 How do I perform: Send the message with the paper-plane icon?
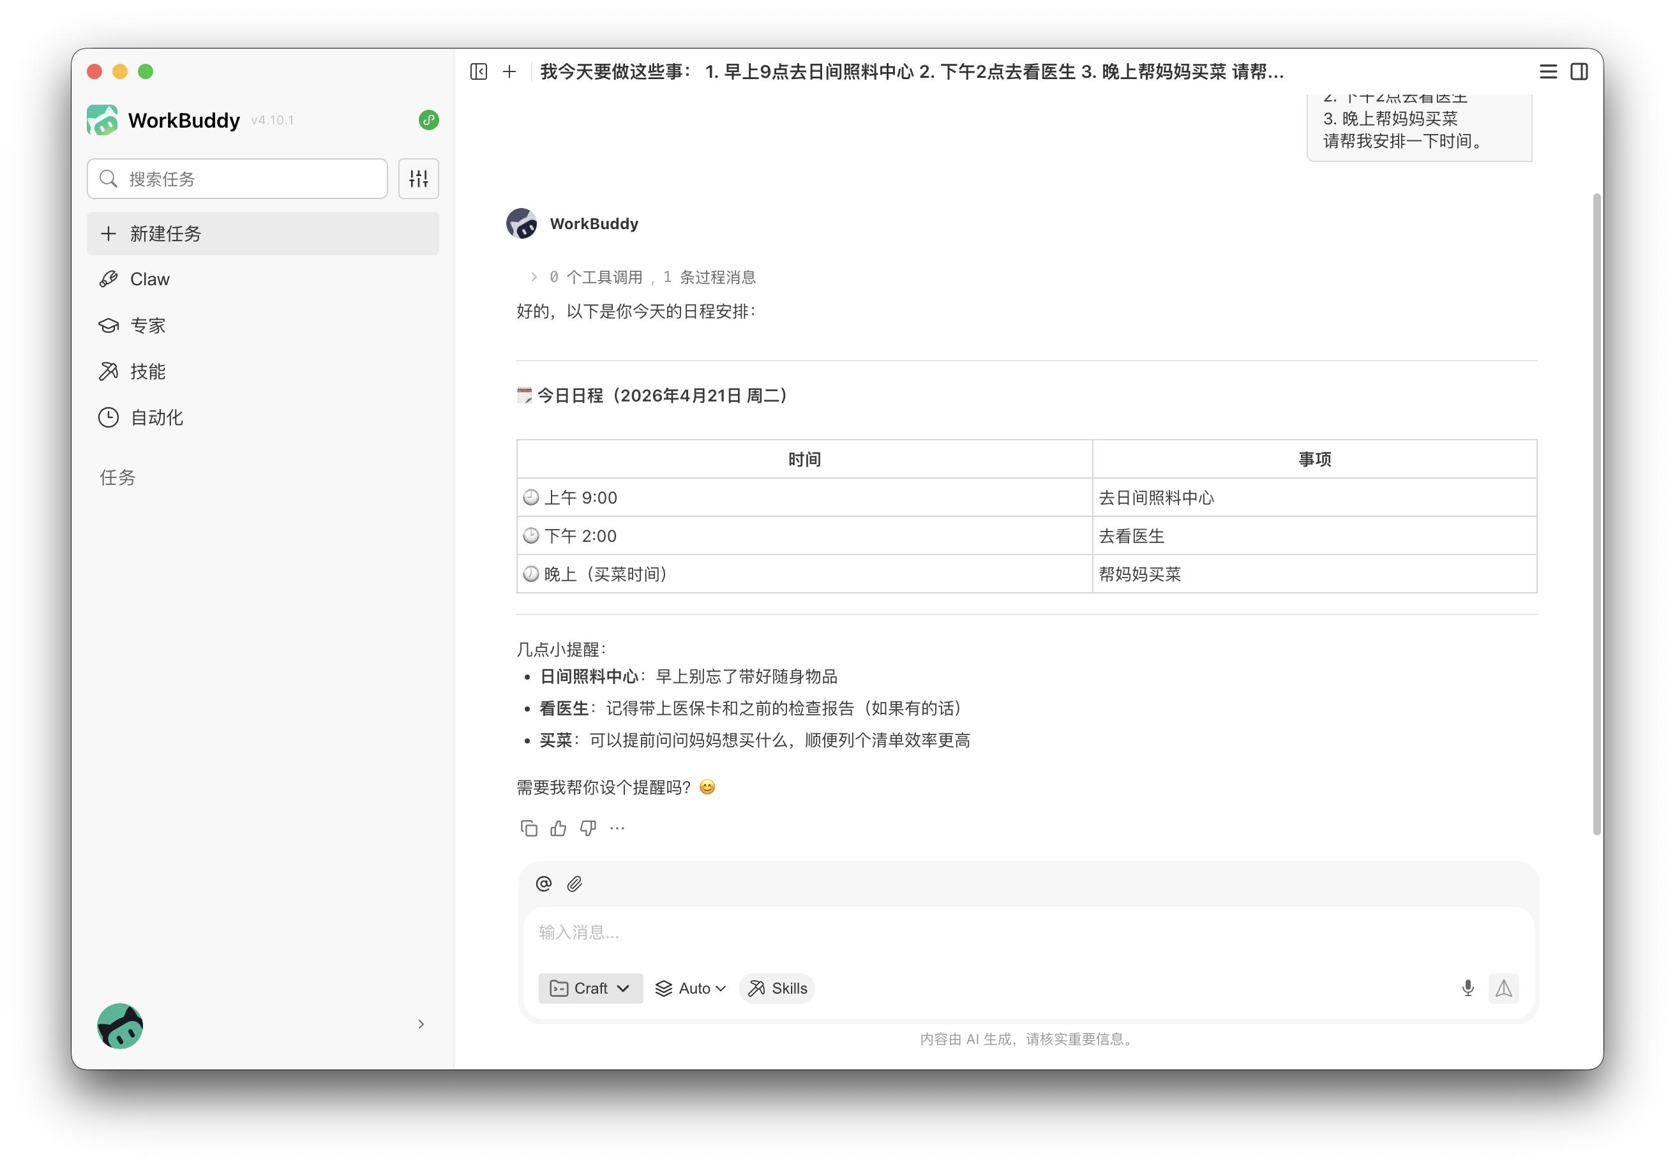(1503, 989)
